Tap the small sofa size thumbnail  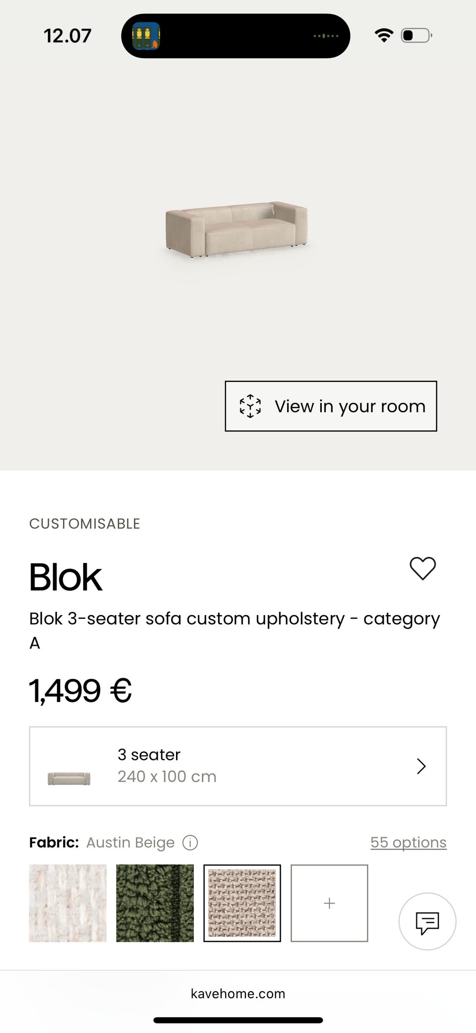69,778
